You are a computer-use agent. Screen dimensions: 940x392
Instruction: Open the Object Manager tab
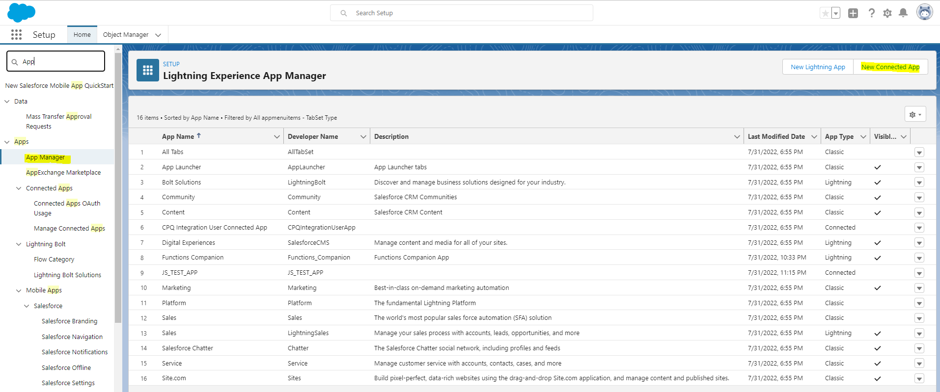(126, 34)
